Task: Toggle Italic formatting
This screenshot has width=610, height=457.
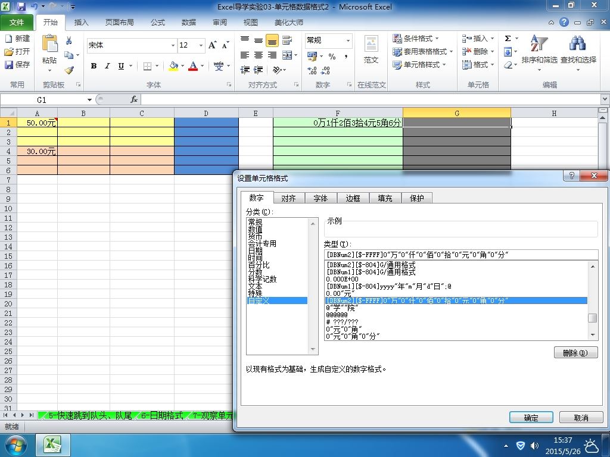Action: click(107, 66)
